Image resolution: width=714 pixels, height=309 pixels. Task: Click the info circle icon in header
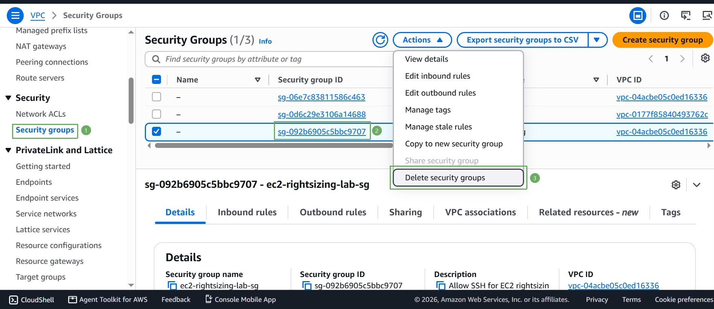664,15
